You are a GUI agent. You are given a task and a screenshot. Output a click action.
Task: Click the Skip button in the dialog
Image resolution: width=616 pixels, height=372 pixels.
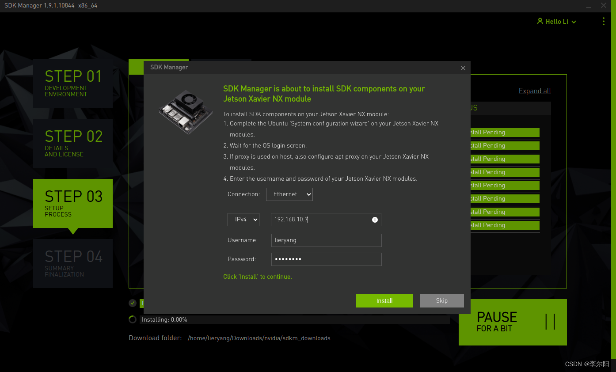[x=441, y=301]
